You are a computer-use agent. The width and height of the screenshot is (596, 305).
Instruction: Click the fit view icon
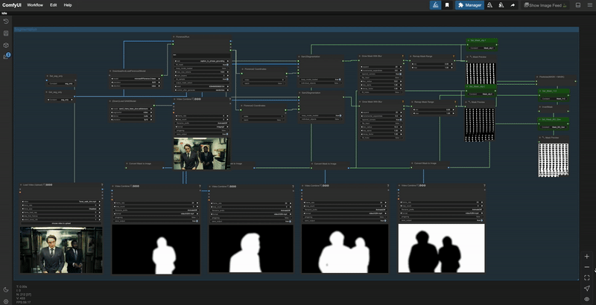coord(587,277)
